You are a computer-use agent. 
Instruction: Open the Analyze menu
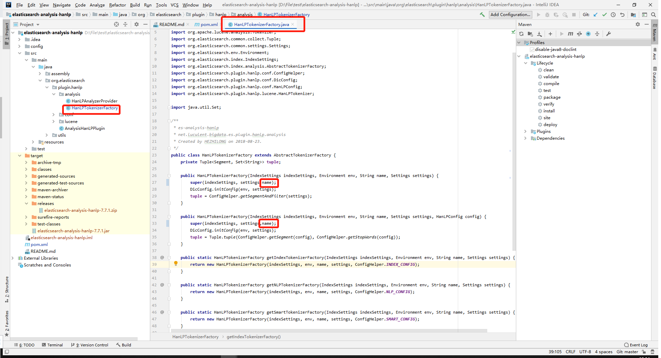[x=97, y=5]
